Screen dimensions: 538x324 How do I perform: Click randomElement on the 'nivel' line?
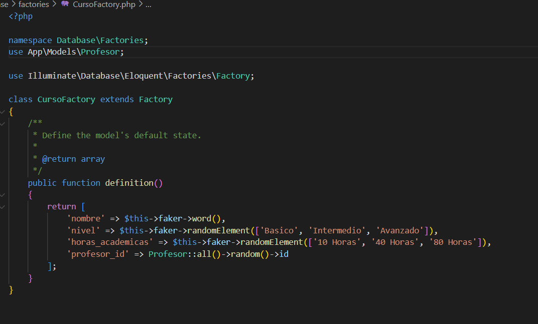click(x=219, y=230)
